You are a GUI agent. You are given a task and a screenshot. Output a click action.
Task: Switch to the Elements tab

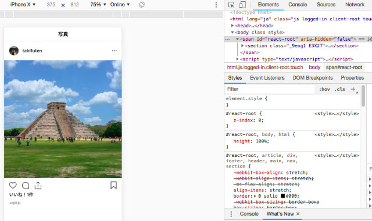click(269, 5)
